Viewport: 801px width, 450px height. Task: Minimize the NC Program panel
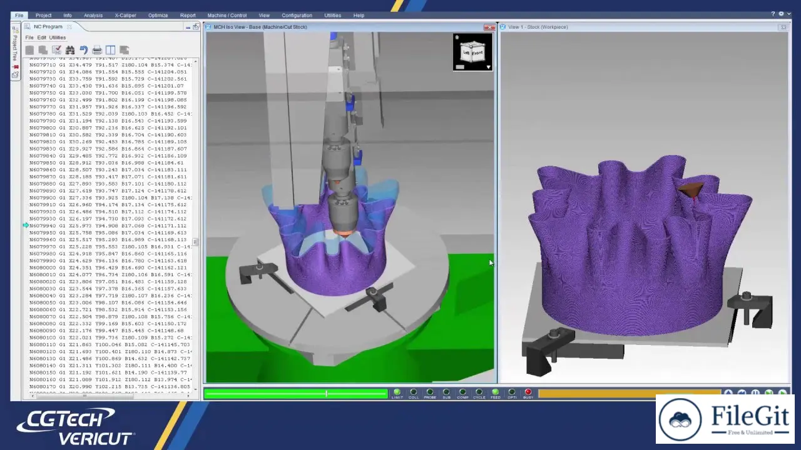tap(188, 27)
